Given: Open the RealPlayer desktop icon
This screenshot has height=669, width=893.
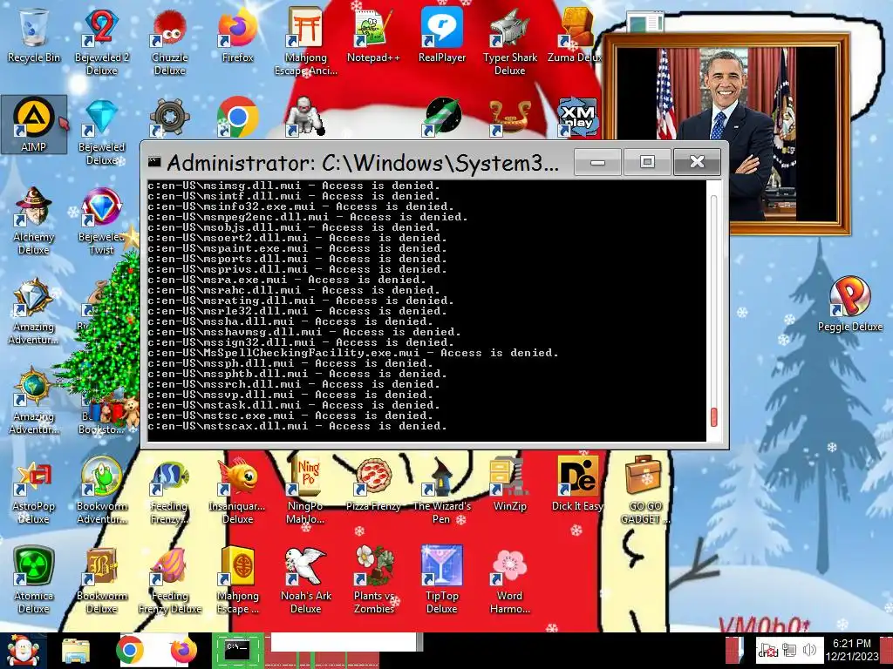Looking at the screenshot, I should tap(442, 37).
